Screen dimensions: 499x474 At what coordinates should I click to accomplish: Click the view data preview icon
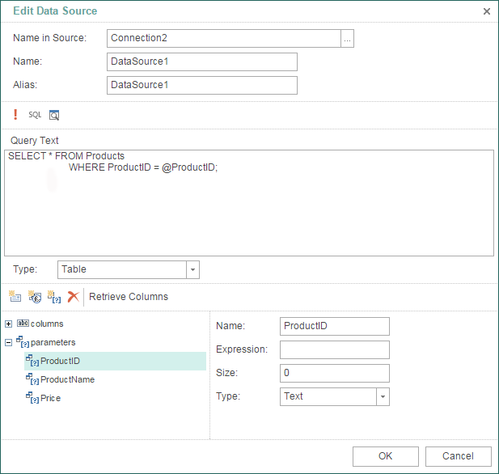point(54,115)
